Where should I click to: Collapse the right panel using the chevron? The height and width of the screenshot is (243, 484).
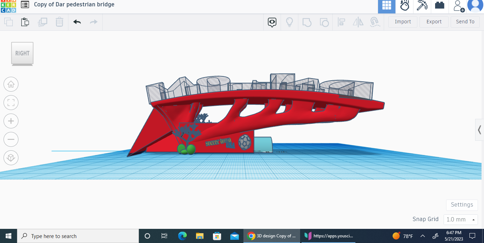pyautogui.click(x=480, y=130)
